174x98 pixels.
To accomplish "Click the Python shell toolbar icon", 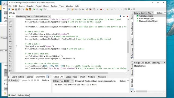I will click(87, 10).
